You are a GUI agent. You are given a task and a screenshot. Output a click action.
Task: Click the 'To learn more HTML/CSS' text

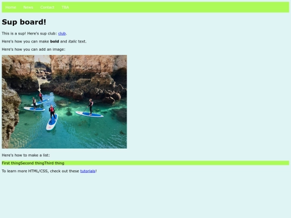pos(25,171)
